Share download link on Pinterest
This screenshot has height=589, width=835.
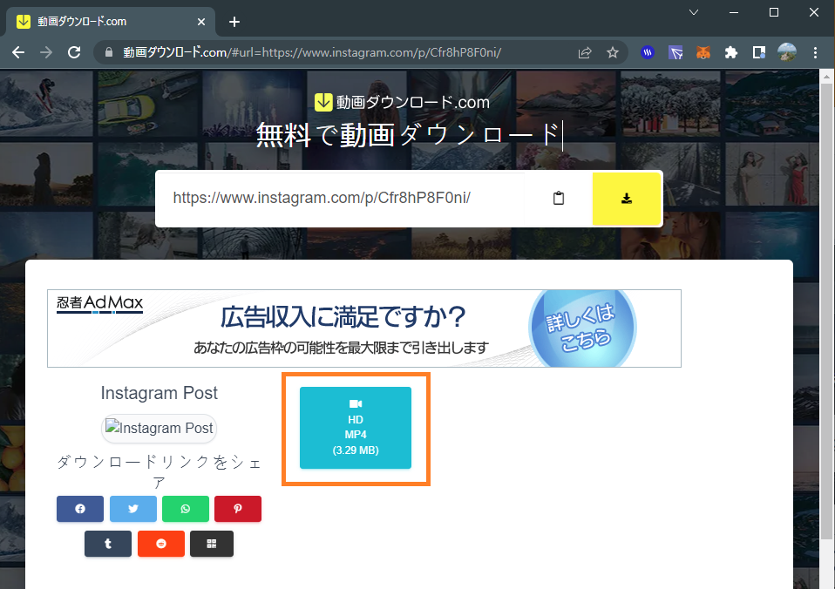pyautogui.click(x=237, y=509)
